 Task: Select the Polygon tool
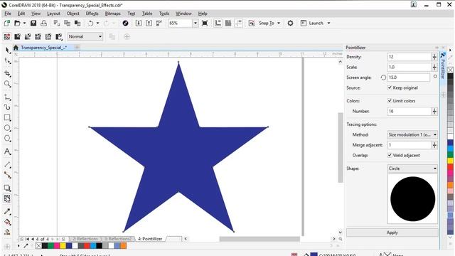point(7,139)
